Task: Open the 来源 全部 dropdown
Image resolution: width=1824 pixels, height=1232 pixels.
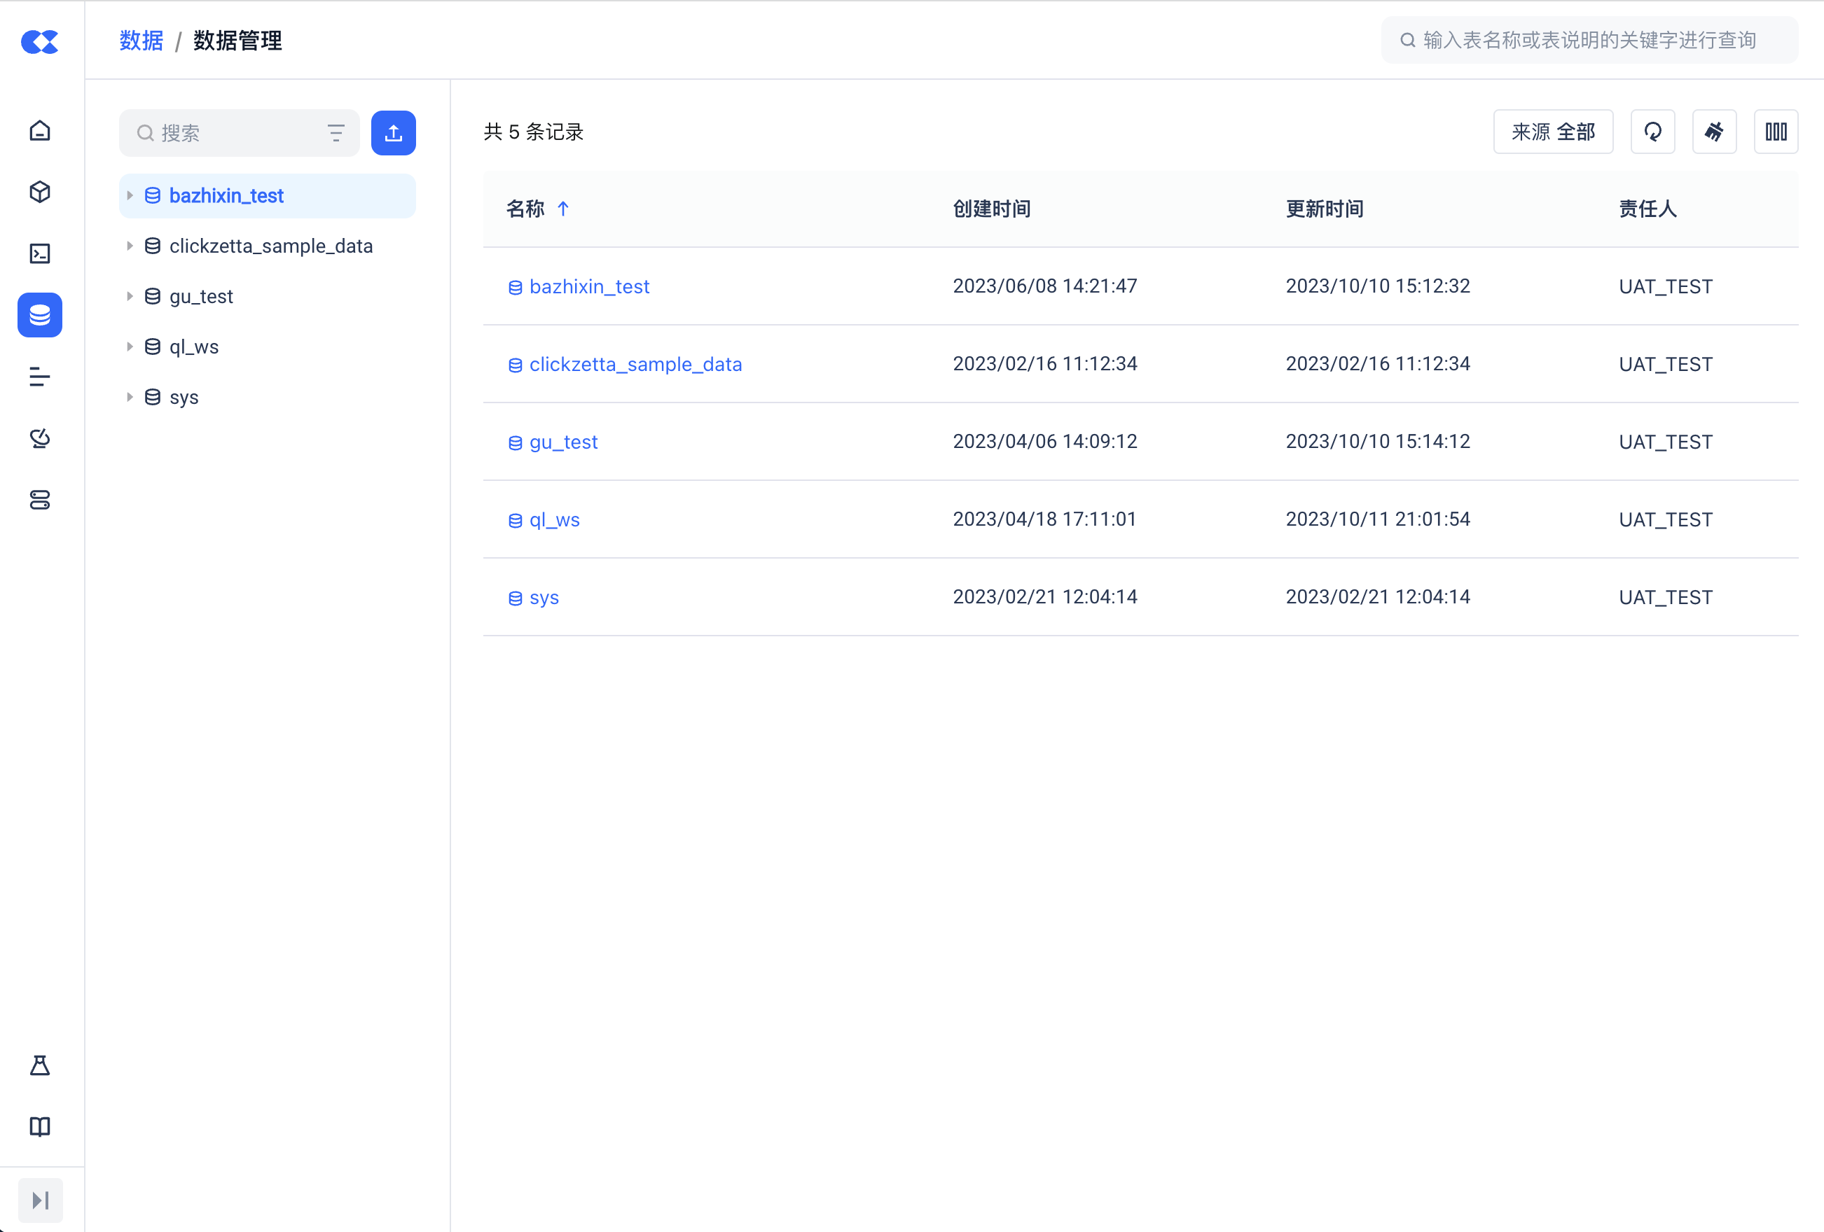Action: pyautogui.click(x=1552, y=132)
